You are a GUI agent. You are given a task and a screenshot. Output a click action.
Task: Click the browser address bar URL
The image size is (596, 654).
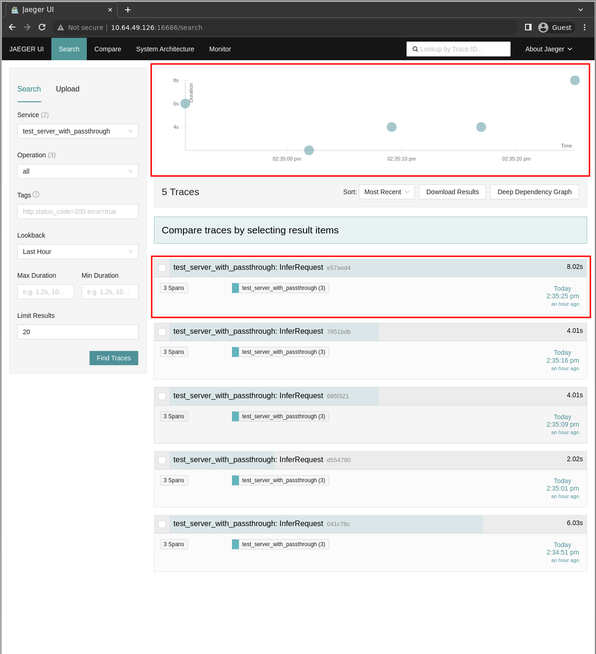click(x=157, y=28)
